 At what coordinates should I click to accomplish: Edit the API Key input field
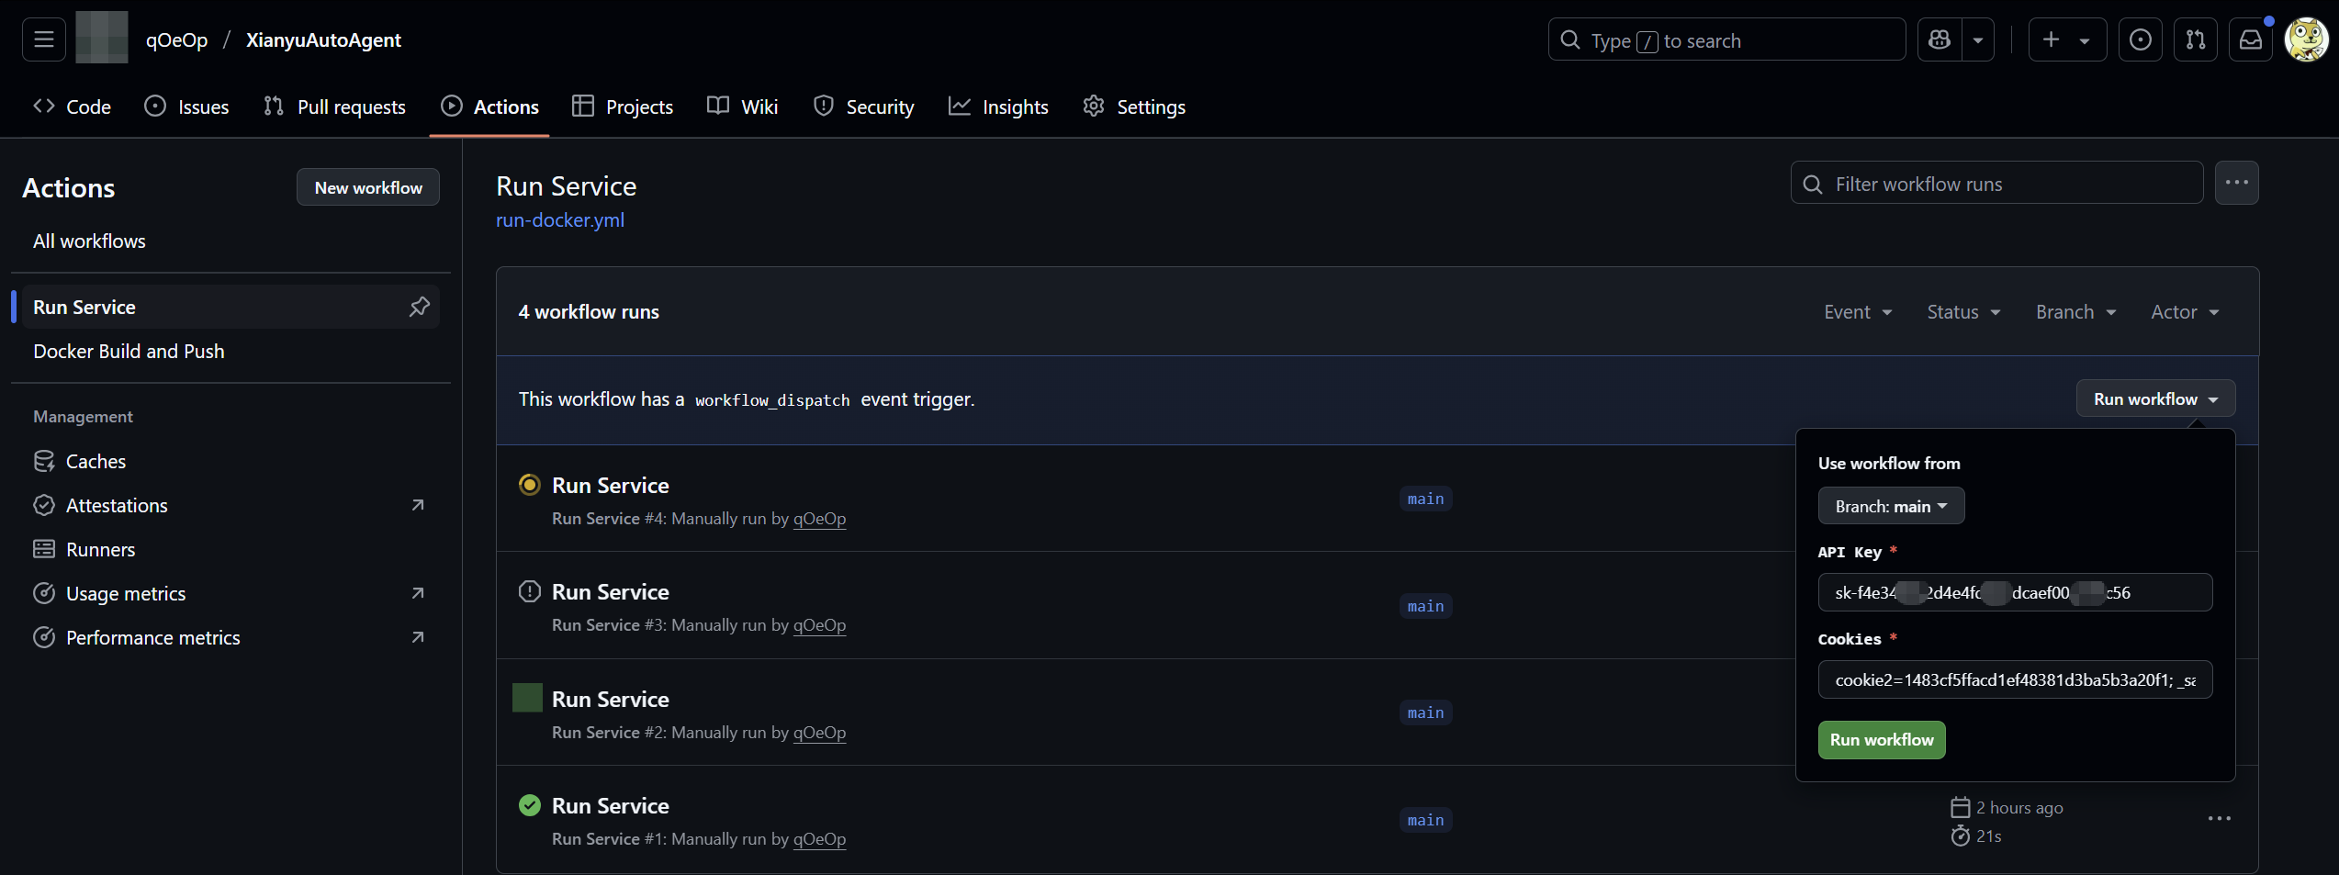pos(2015,592)
